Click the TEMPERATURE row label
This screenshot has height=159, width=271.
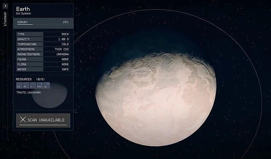point(27,44)
